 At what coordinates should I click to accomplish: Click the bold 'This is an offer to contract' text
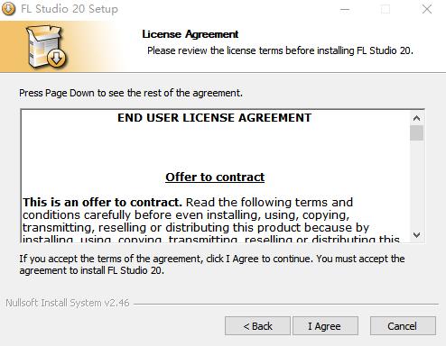[102, 203]
